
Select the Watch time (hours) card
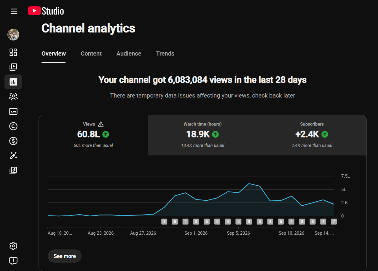click(x=202, y=135)
